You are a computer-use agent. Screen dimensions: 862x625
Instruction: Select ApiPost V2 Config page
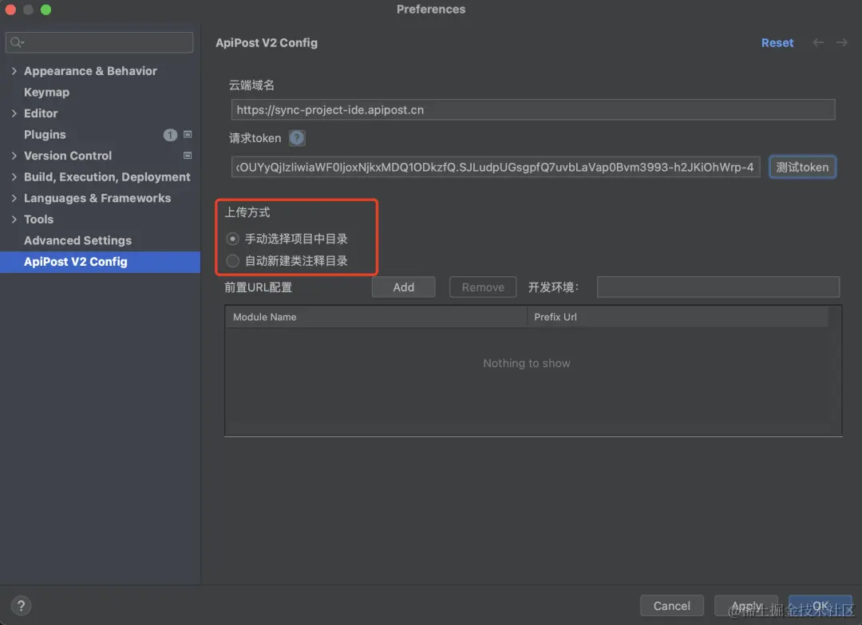click(100, 262)
